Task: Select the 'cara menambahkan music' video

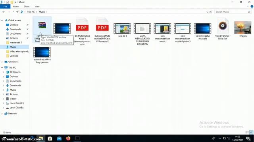Action: tap(162, 28)
